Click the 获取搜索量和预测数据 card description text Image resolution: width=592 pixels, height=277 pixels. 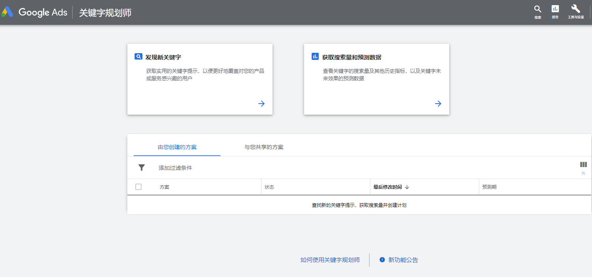[x=382, y=75]
